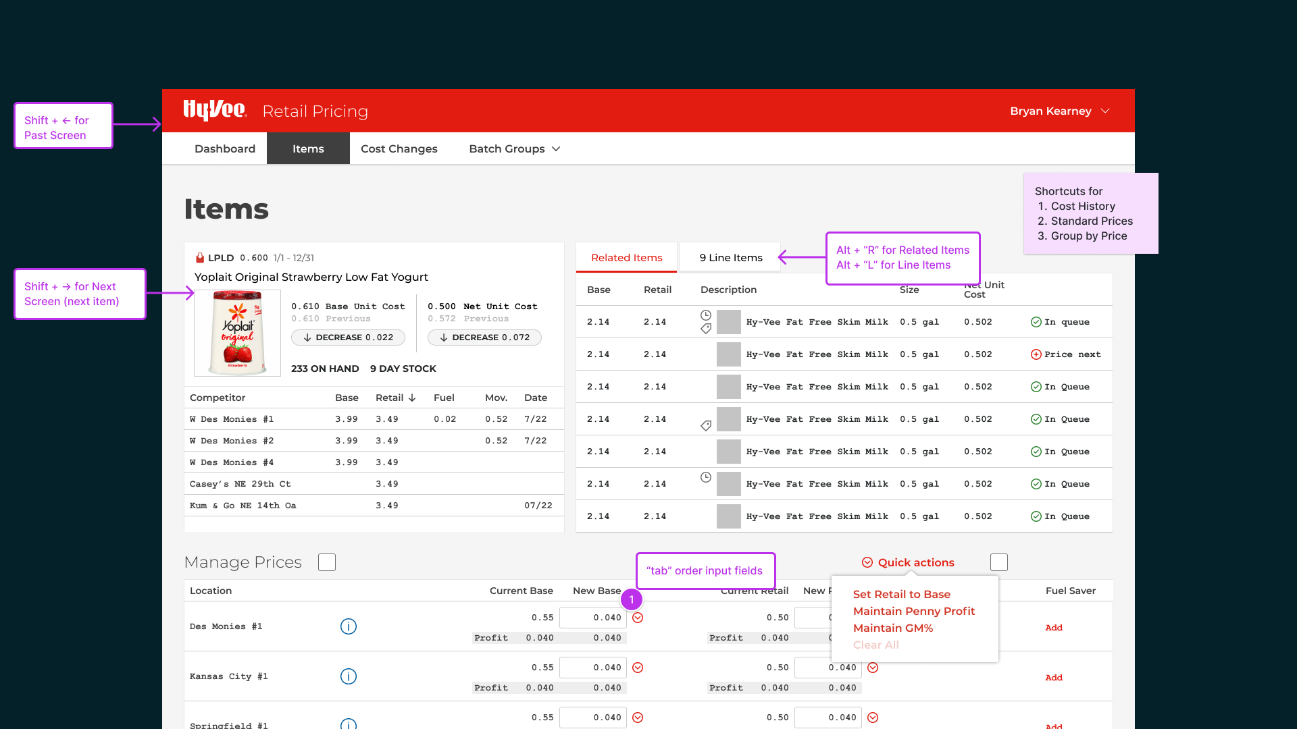Tick the checkbox beside Quick actions
This screenshot has width=1297, height=729.
pyautogui.click(x=999, y=562)
